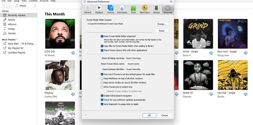Open the Store preferences tab

coord(133,9)
